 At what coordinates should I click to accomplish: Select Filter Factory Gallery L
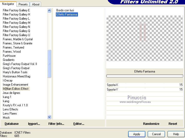tap(16, 19)
